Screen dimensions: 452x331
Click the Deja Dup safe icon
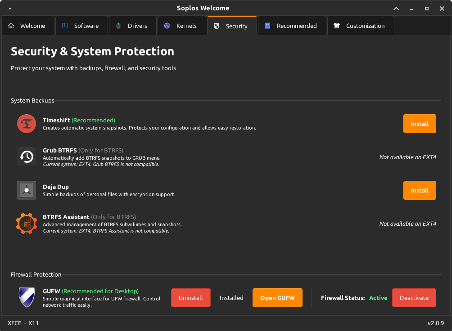27,190
